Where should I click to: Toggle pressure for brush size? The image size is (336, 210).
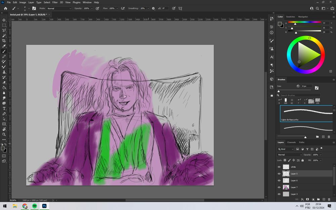174,8
